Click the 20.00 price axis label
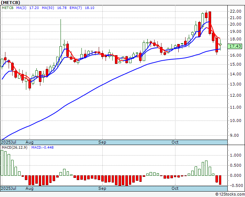The width and height of the screenshot is (245, 197). coord(236,24)
